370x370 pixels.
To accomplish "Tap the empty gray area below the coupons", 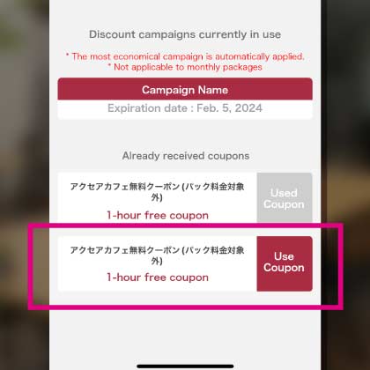I will 185,335.
